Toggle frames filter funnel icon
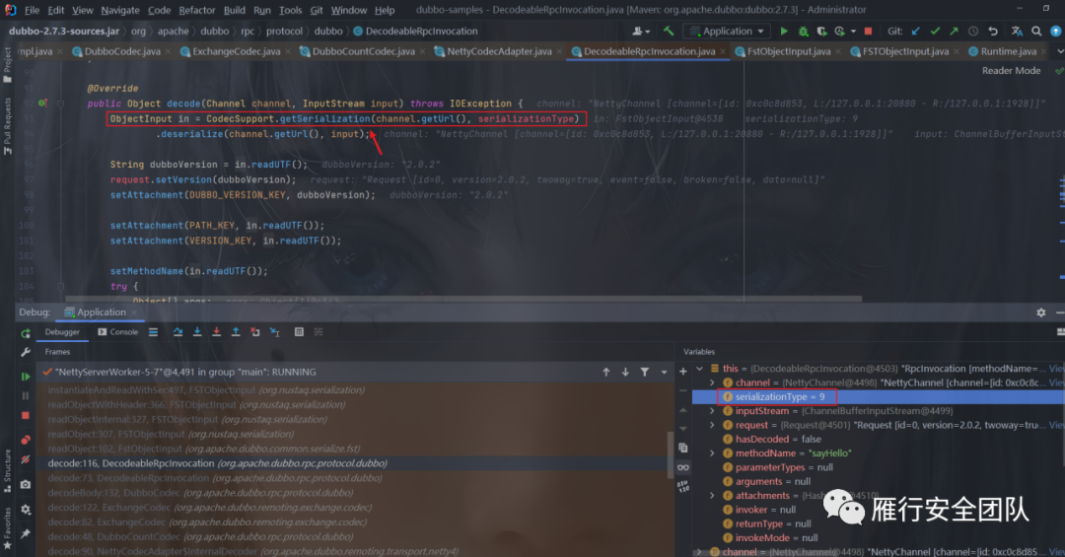The height and width of the screenshot is (557, 1065). [644, 373]
